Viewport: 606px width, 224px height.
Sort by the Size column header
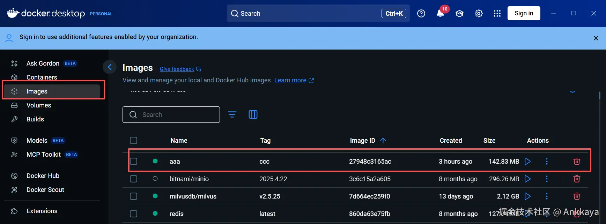(x=489, y=141)
